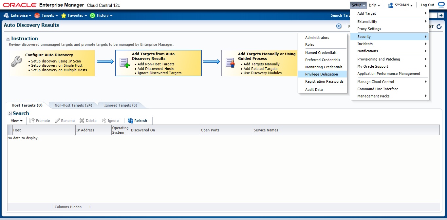Click the Log Out link
The image size is (447, 220).
(x=427, y=5)
